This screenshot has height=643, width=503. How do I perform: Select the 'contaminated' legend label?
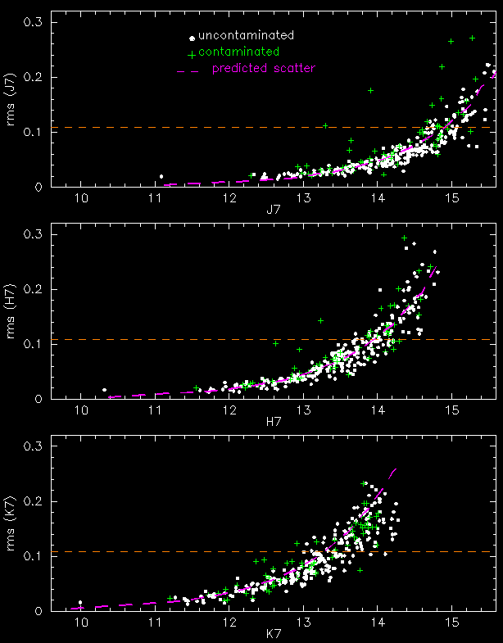[x=239, y=52]
